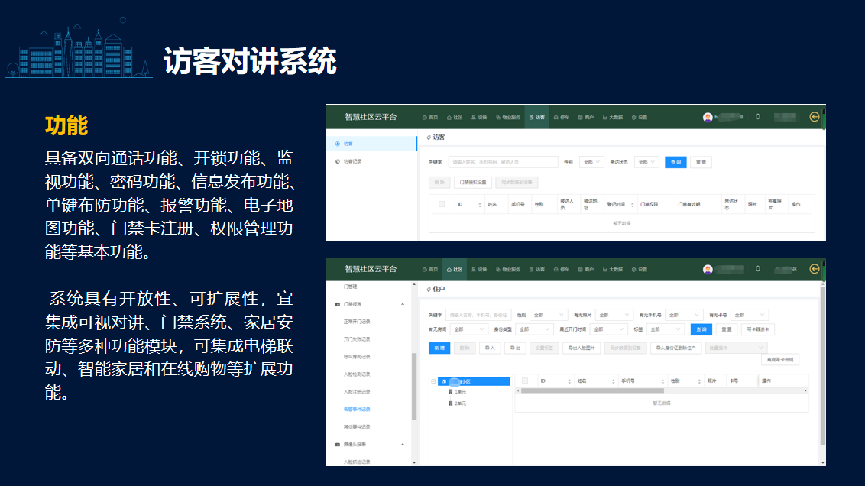Click yellow back-arrow icon in bottom 住户 screenshot

click(814, 269)
